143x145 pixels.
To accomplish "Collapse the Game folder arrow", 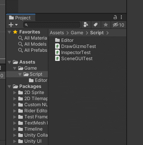I will [x=14, y=68].
